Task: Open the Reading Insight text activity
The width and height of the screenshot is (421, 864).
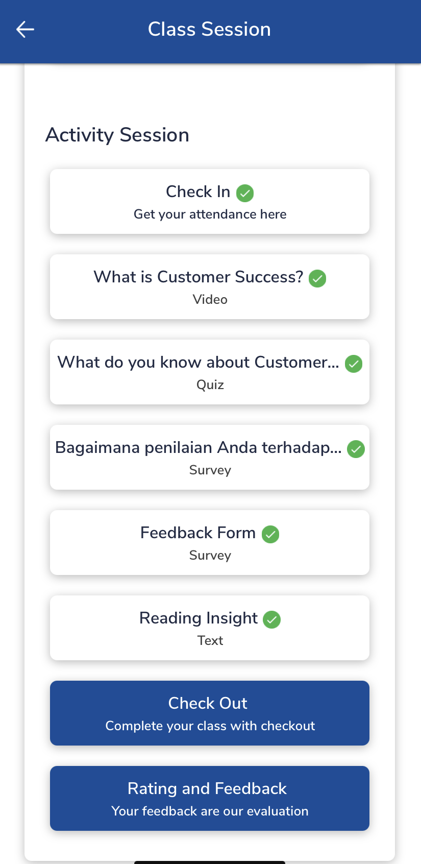Action: tap(199, 618)
